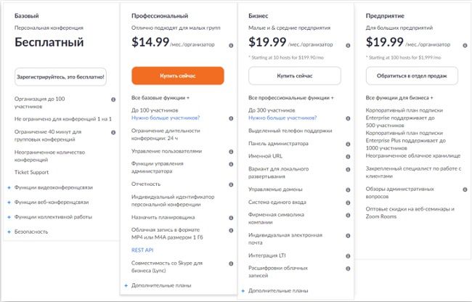Open the REST API link
Viewport: 472px width, 302px height.
(142, 250)
